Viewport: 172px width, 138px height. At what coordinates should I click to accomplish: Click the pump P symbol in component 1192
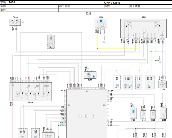(x=153, y=114)
